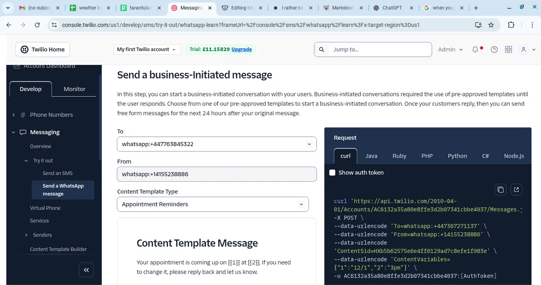Copy the curl request code
This screenshot has width=541, height=285.
coord(500,189)
